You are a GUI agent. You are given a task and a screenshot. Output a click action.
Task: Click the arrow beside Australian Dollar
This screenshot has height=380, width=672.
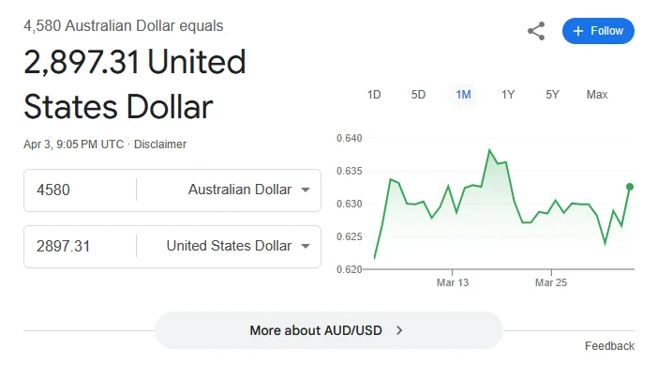click(306, 190)
